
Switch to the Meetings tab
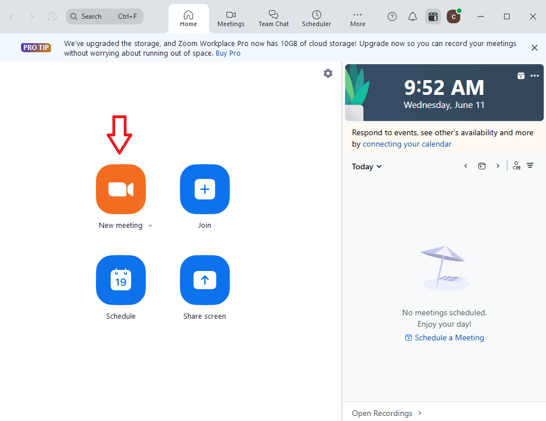tap(231, 18)
